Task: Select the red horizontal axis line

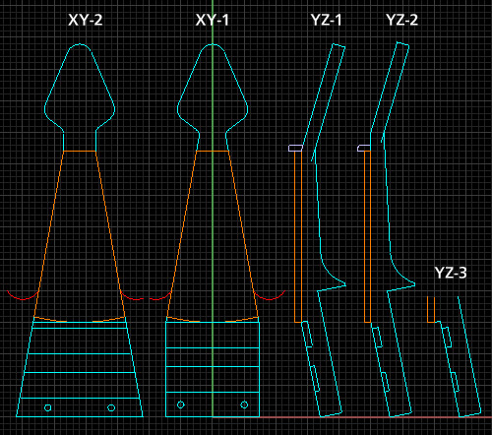Action: tap(352, 417)
